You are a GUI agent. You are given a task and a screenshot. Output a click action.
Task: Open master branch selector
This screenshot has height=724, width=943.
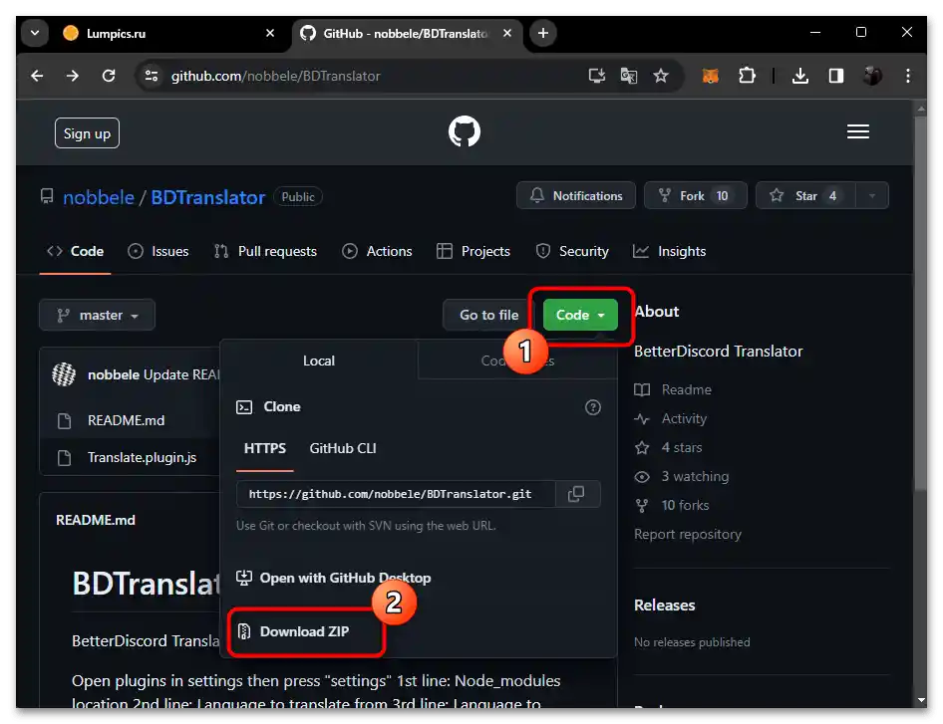point(98,315)
